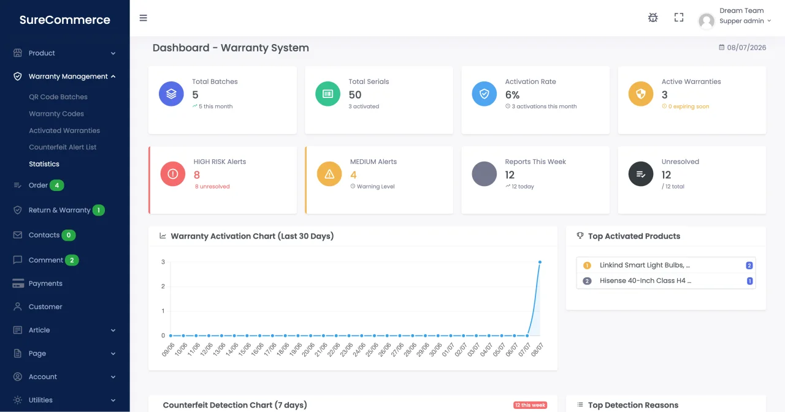Open Linkind Smart Light Bulbs product row

[x=666, y=265]
